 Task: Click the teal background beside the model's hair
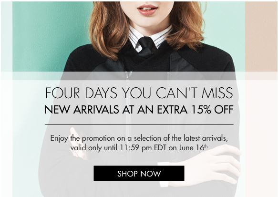point(51,35)
